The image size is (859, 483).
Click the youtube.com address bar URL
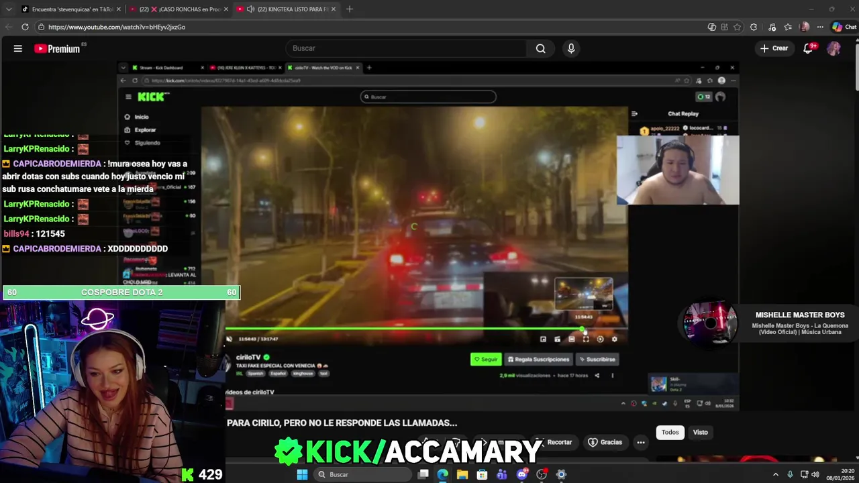coord(117,27)
